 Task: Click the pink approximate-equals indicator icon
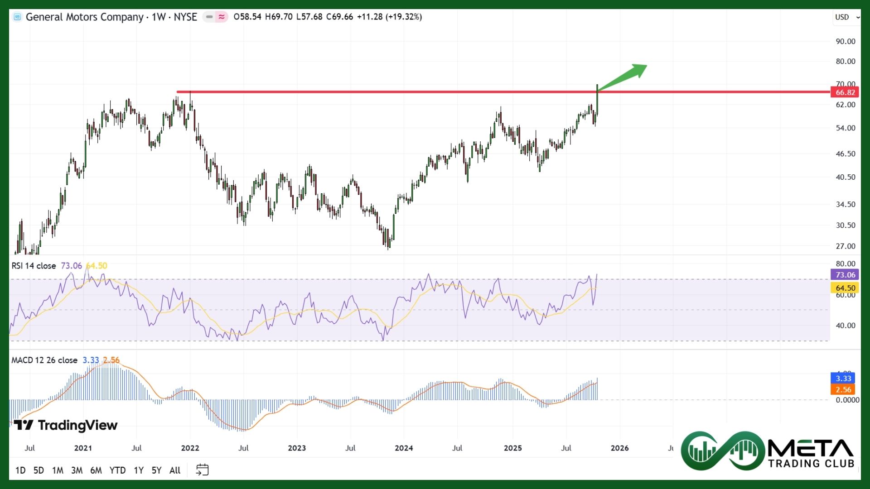point(222,17)
